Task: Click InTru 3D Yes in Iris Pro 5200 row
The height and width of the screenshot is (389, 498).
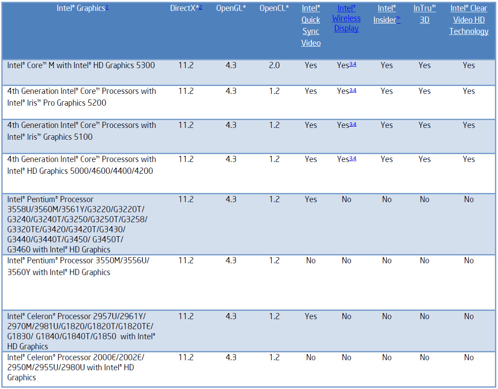Action: (x=424, y=91)
